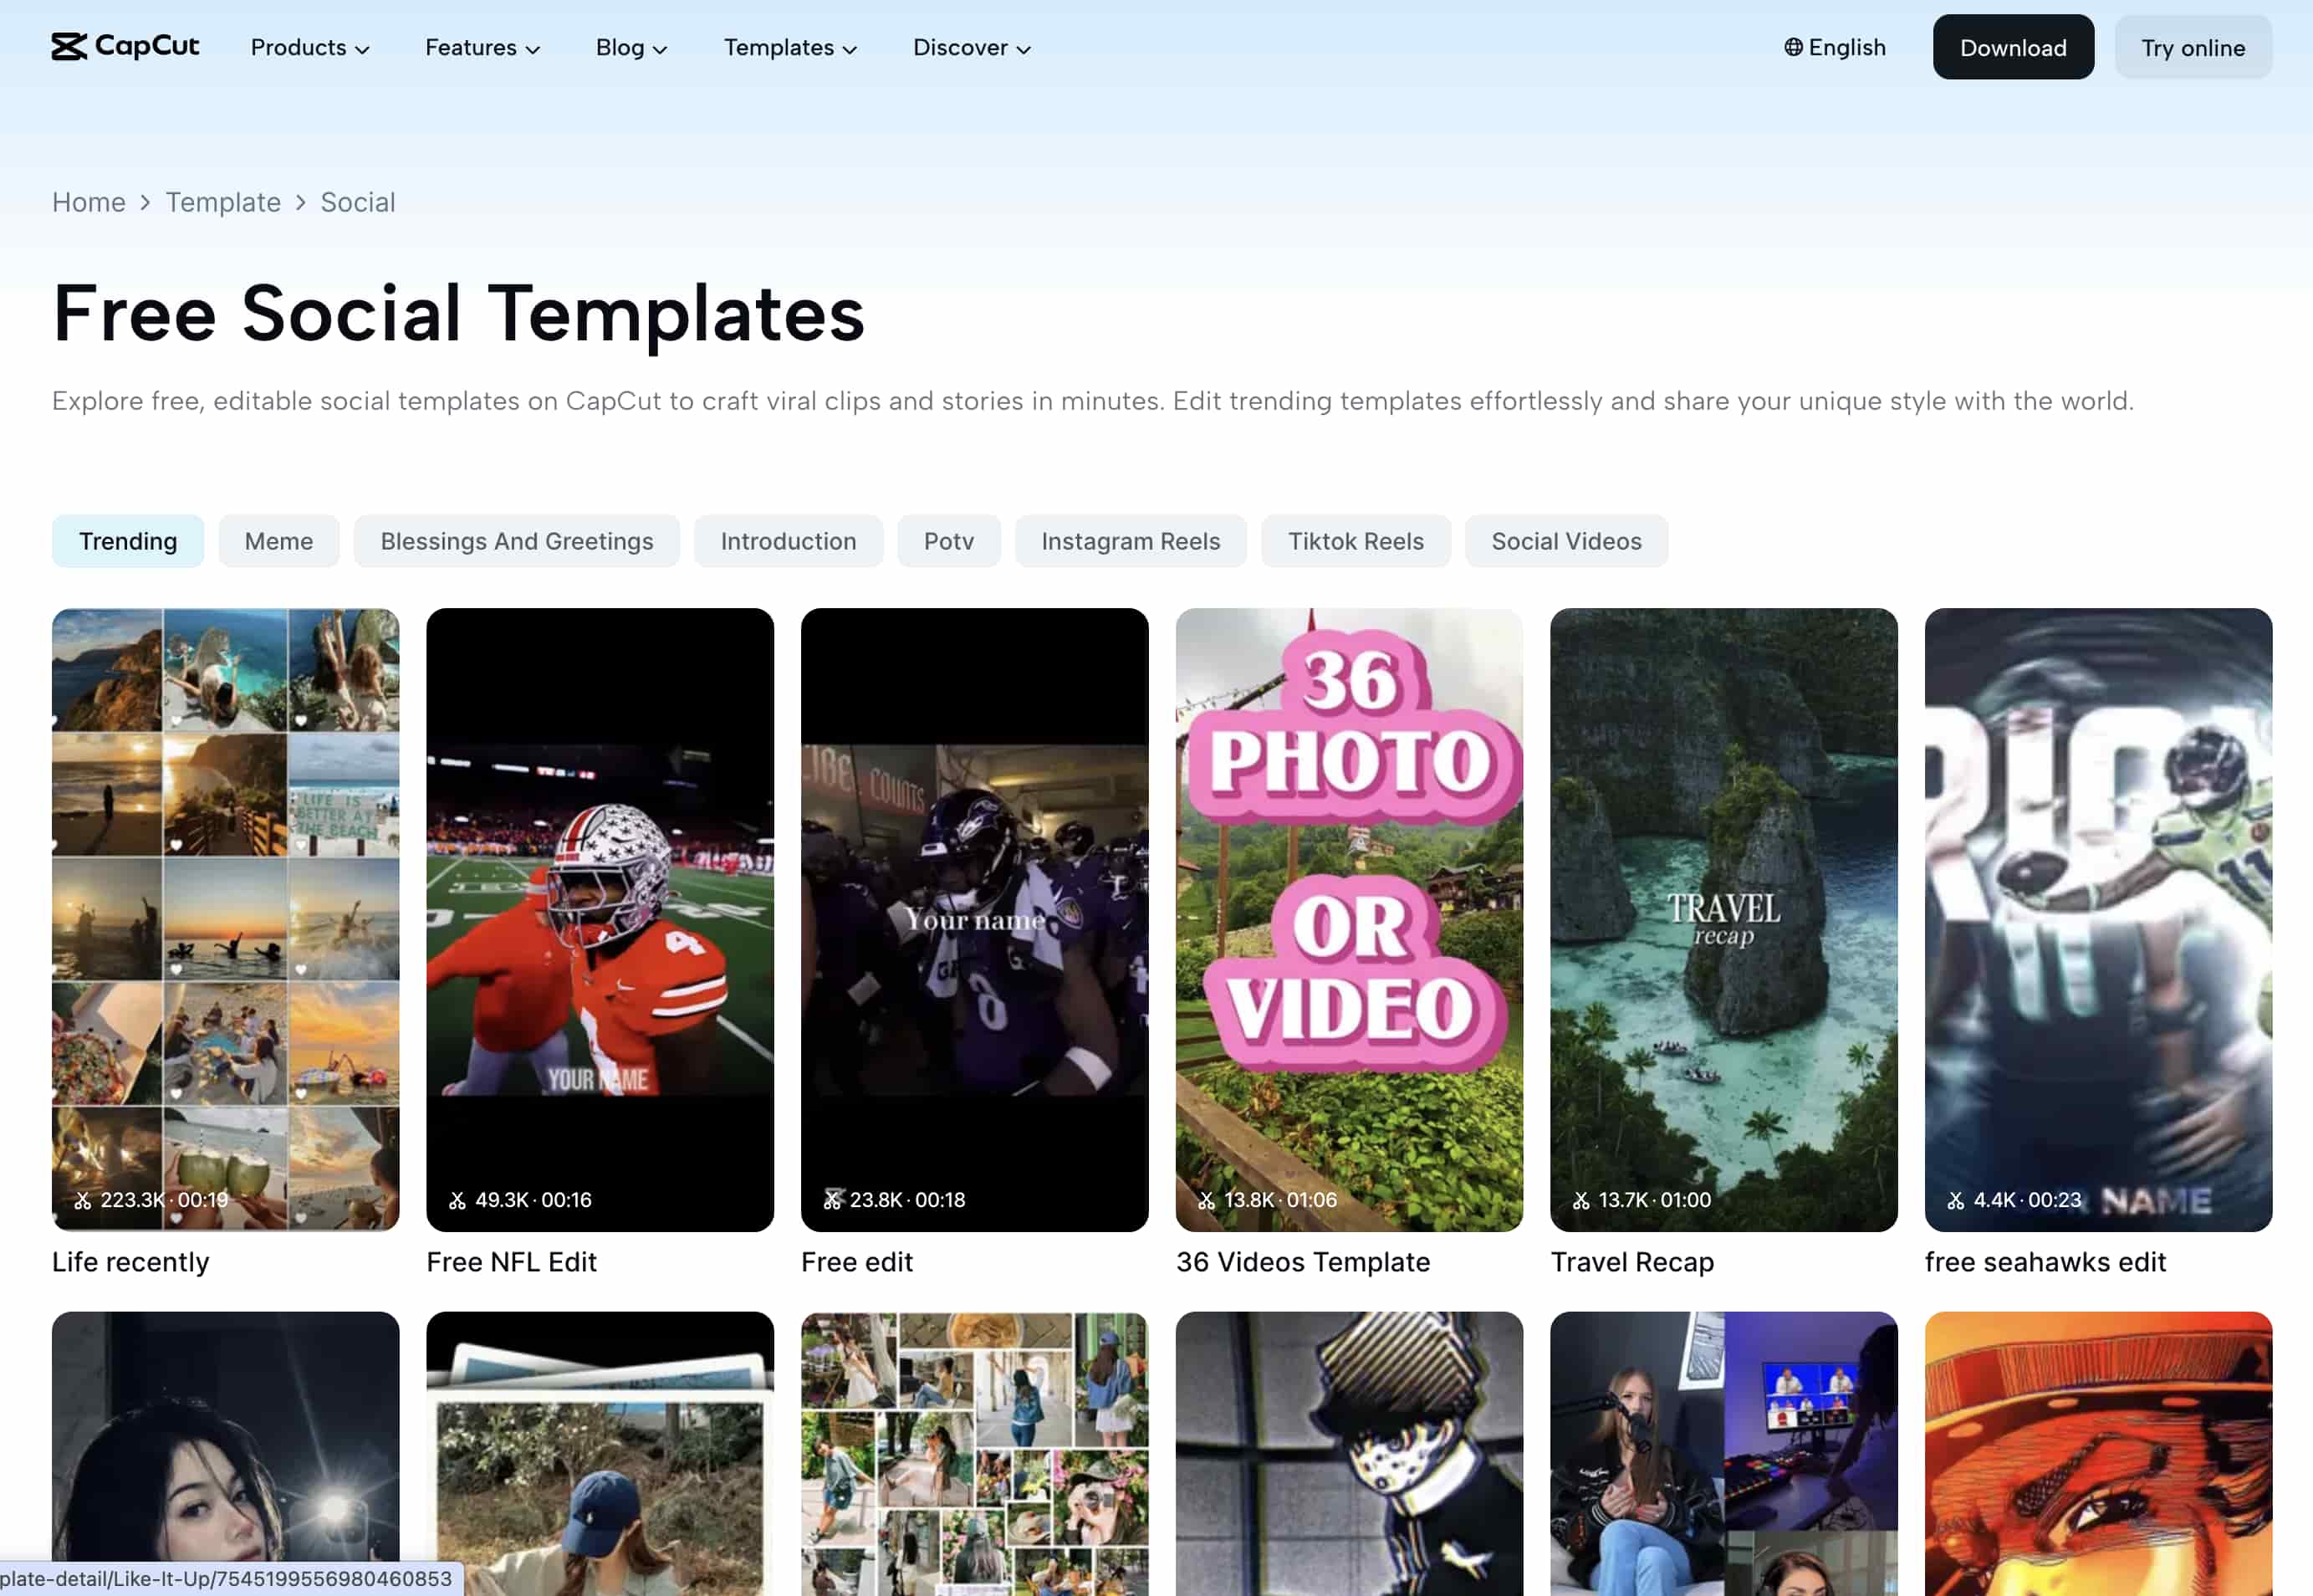
Task: Click the CapCut logo
Action: click(126, 47)
